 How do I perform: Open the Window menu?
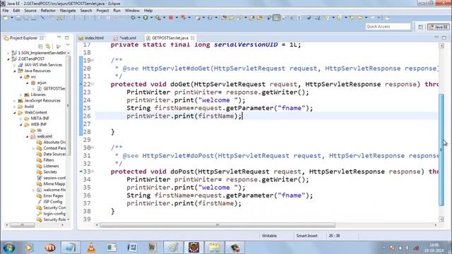pos(132,11)
